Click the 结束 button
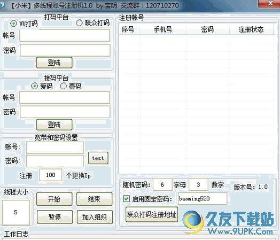 [x=94, y=199]
